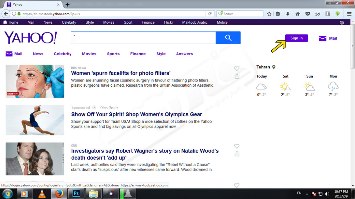The image size is (355, 199).
Task: Open the Mail link below the Yahoo logo
Action: click(x=14, y=54)
